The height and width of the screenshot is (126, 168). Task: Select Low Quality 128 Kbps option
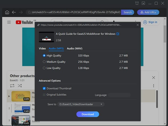44,68
